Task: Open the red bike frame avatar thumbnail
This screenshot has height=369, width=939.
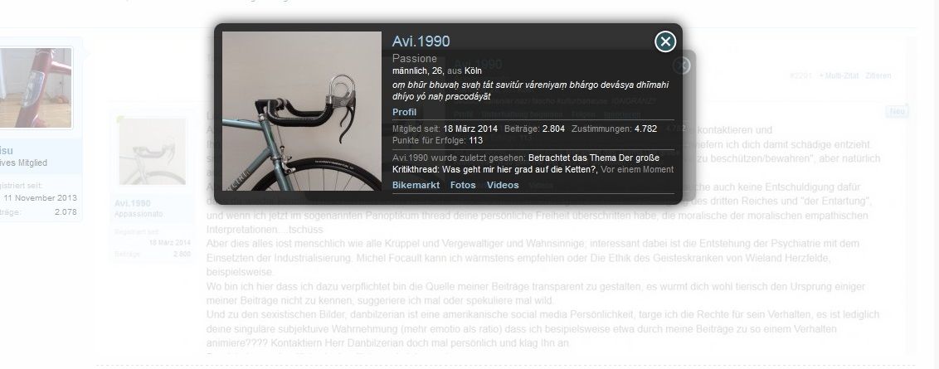Action: pos(36,88)
